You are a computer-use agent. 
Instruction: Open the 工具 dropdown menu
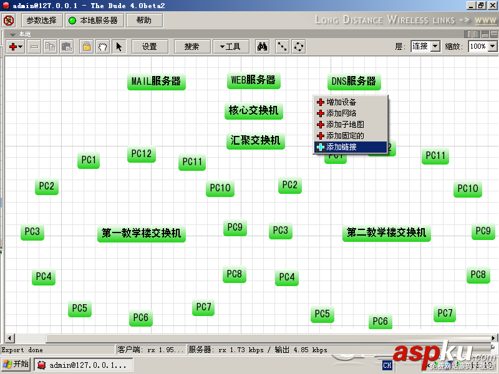(x=231, y=47)
